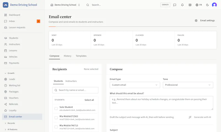Viewport: 221px width, 132px height.
Task: Click the 'None selected' recipients status text
Action: tap(91, 69)
